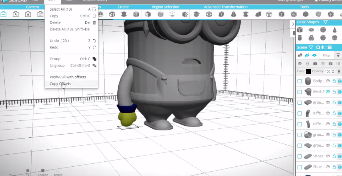Collapse the right panel with arrow
This screenshot has height=176, width=342.
pos(293,24)
